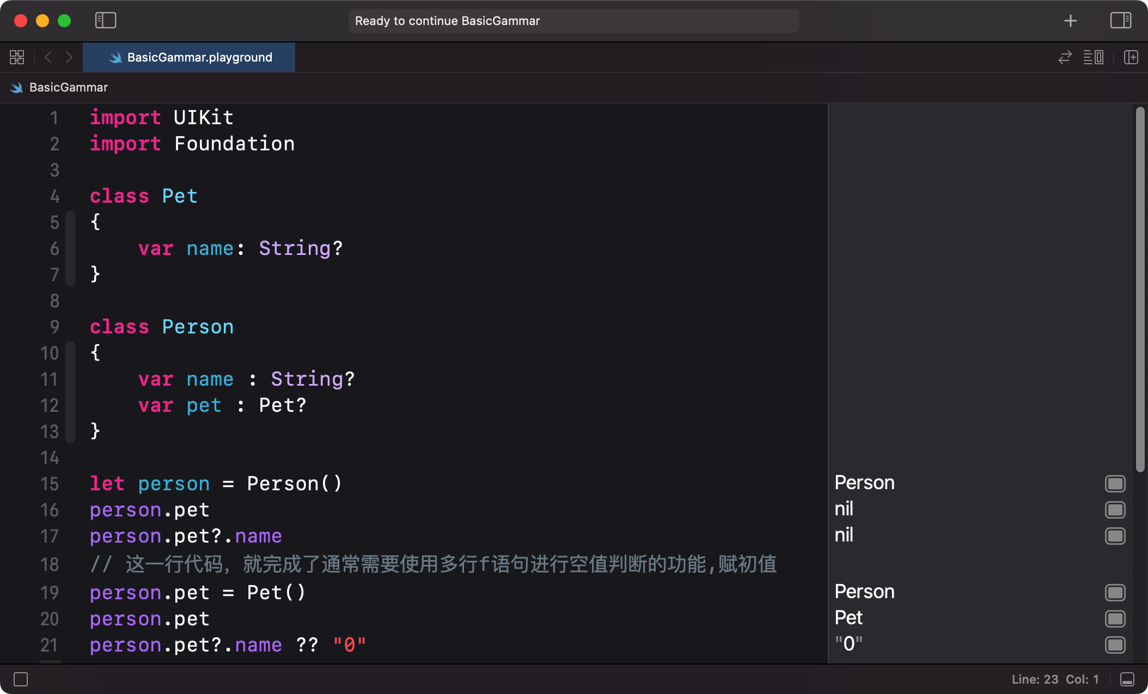Click the 'Pet' result in results sidebar
Image resolution: width=1148 pixels, height=694 pixels.
[848, 618]
